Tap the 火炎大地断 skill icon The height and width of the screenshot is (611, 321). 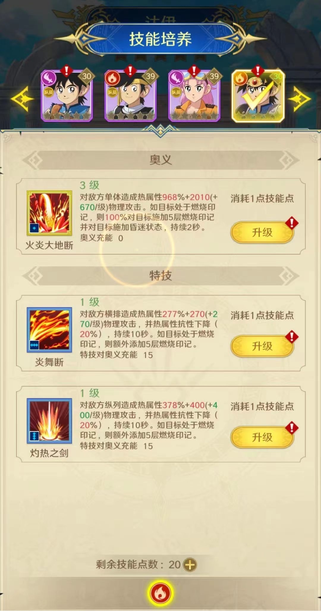(x=49, y=213)
